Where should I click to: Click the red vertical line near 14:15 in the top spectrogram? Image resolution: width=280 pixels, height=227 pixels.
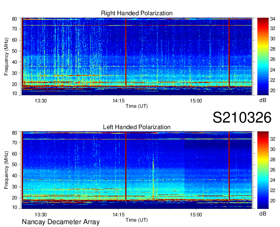[x=126, y=53]
